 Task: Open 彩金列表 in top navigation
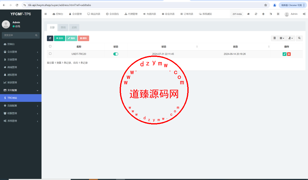pos(168,14)
